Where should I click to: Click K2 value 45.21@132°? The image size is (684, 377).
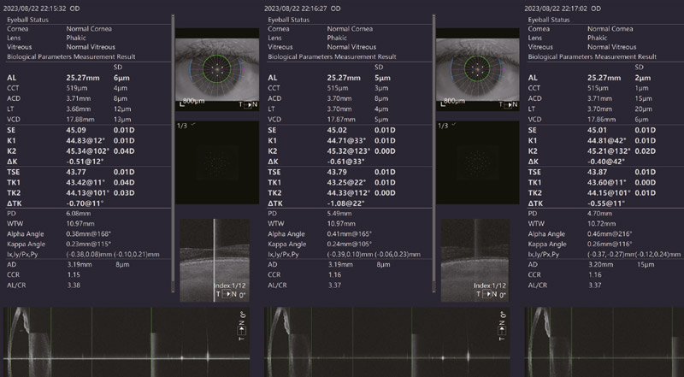coord(608,151)
